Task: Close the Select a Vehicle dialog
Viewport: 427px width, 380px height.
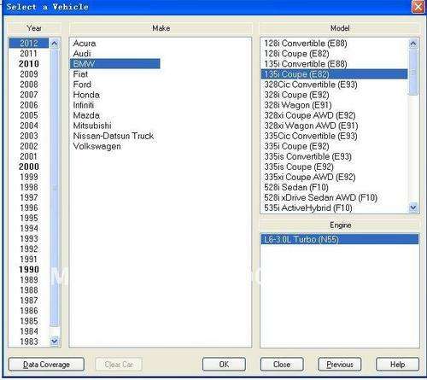Action: click(x=418, y=7)
